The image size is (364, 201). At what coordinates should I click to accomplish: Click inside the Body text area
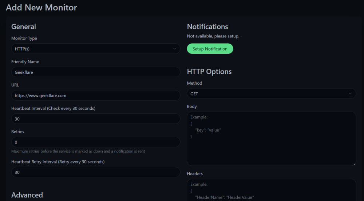(x=271, y=145)
